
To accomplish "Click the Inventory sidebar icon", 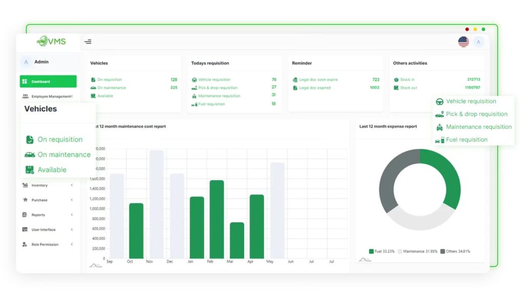I will tap(25, 185).
